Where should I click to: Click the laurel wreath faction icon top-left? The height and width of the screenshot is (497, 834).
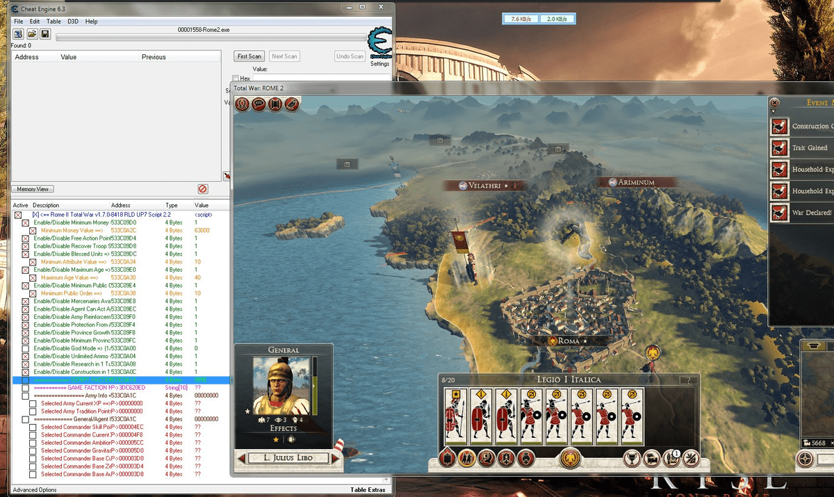242,104
